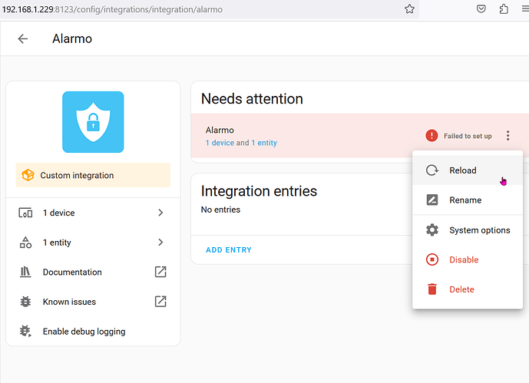The image size is (529, 383).
Task: Open System options from the menu
Action: click(479, 230)
